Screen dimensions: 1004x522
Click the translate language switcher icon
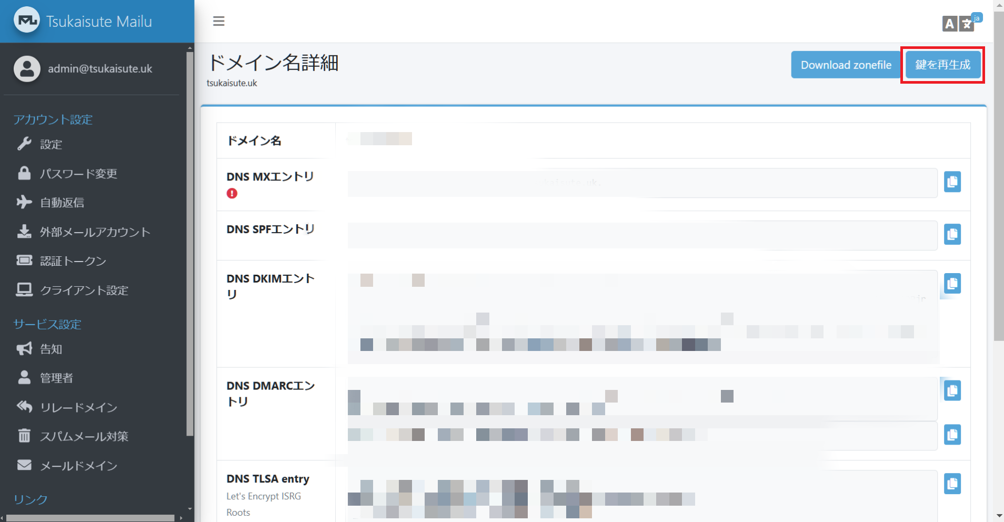tap(966, 24)
